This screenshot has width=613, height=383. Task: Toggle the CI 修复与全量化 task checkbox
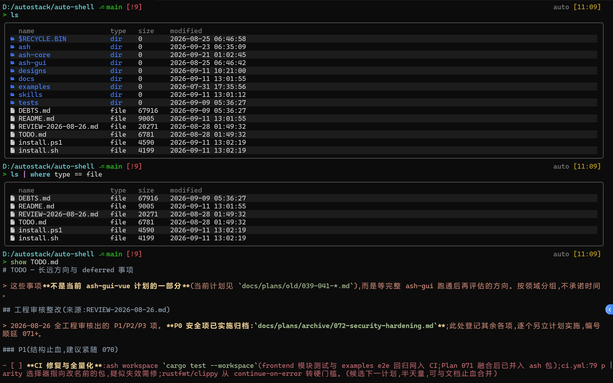17,366
